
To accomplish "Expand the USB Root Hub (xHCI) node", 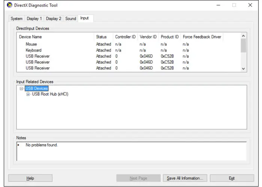I will (x=28, y=94).
